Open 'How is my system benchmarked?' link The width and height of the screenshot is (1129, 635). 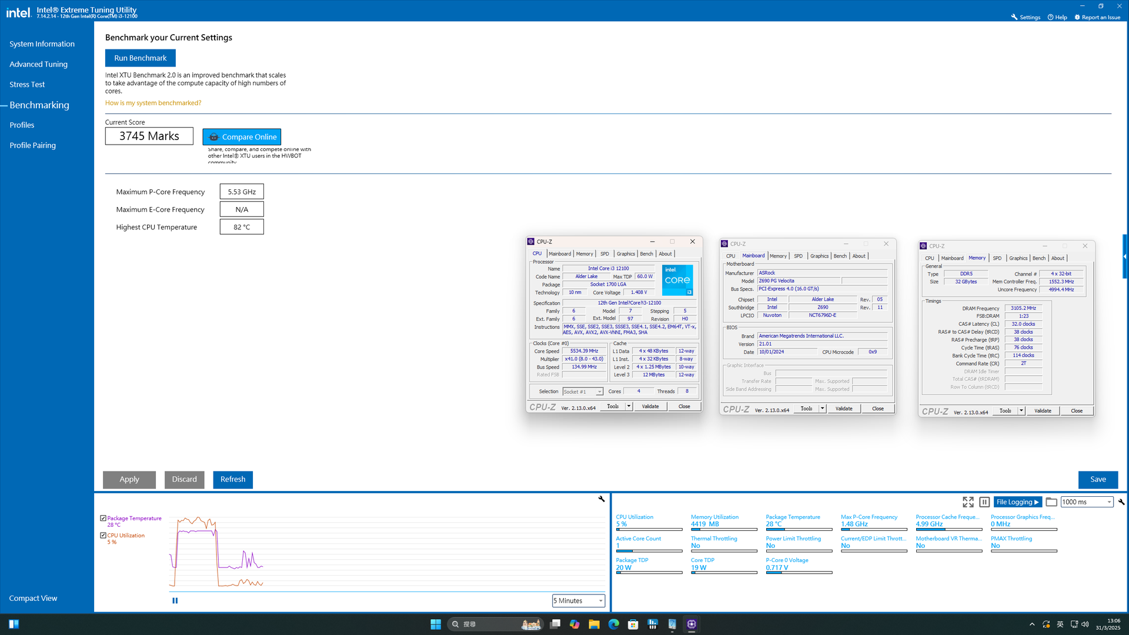pyautogui.click(x=153, y=103)
